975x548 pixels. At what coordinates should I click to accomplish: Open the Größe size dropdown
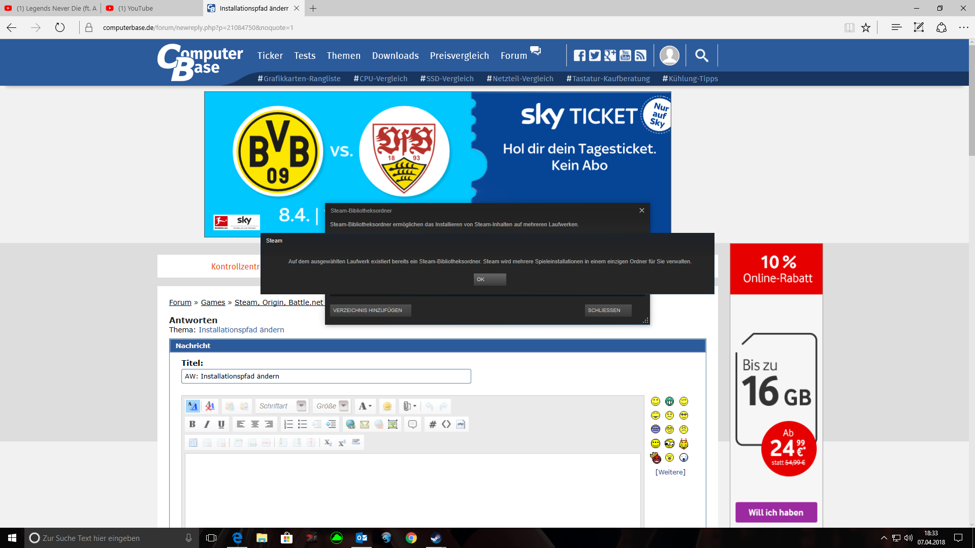[344, 406]
